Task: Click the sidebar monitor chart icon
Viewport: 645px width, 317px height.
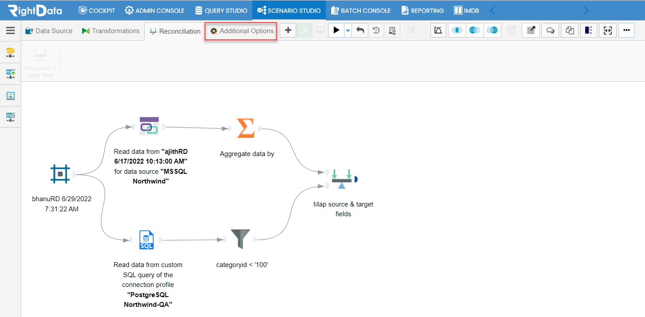Action: 10,95
